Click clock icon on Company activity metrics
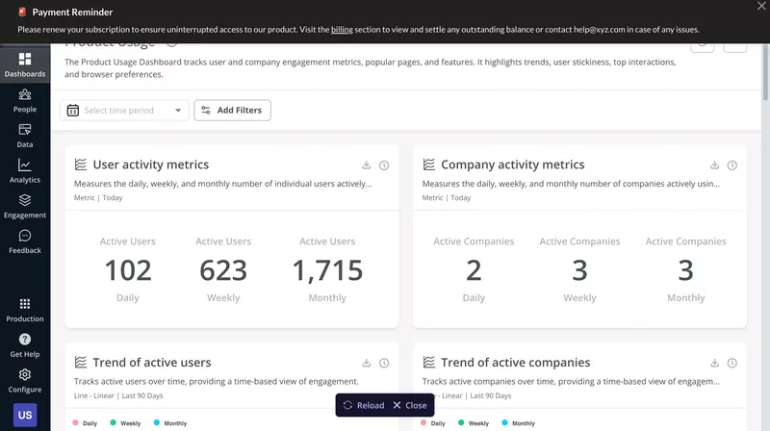Screen dimensions: 770x431 pyautogui.click(x=732, y=165)
